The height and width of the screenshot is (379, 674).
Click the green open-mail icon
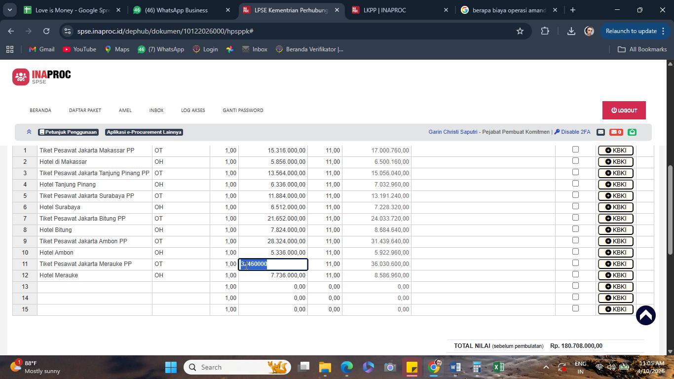[x=632, y=132]
